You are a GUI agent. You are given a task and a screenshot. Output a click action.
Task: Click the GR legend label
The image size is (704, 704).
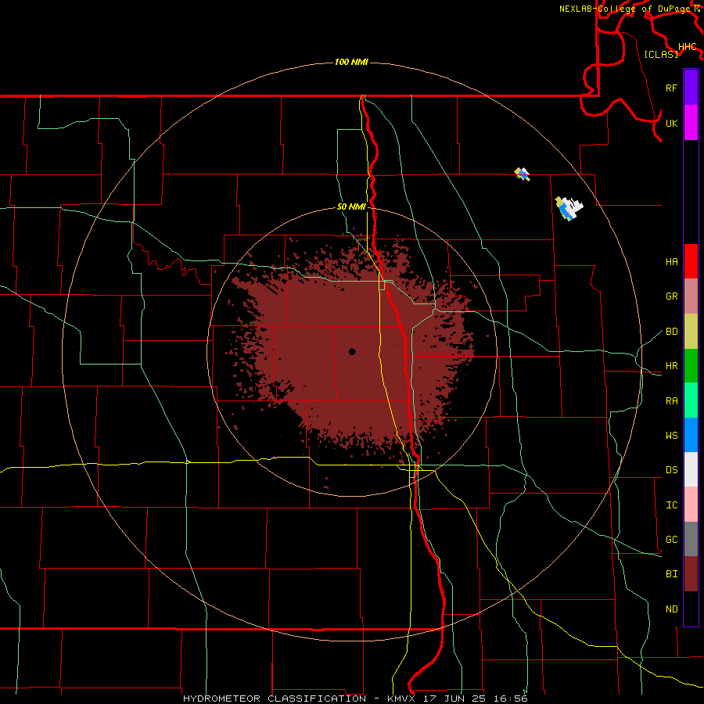(672, 296)
